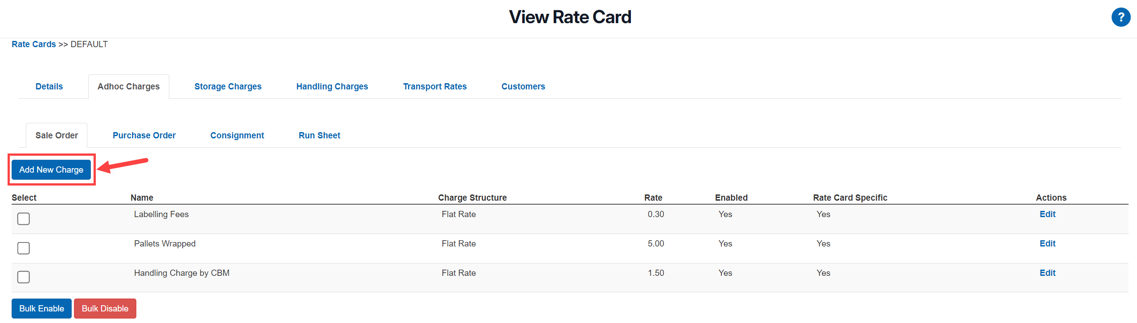Select the Pallets Wrapped row checkbox

click(23, 248)
